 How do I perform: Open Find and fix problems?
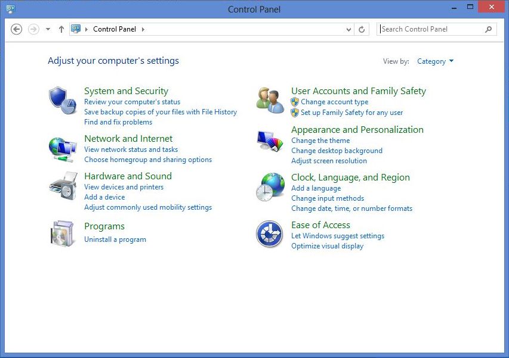[118, 122]
